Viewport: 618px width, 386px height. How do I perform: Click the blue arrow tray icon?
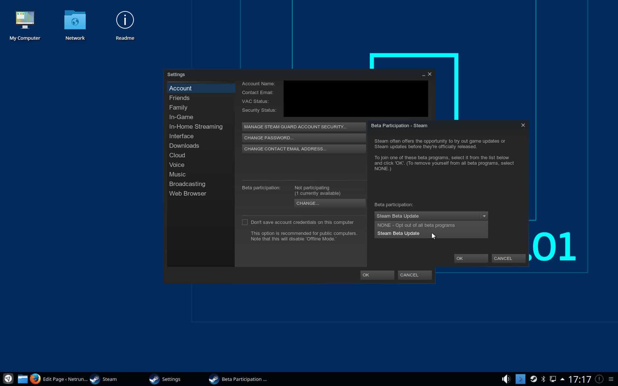pos(520,379)
